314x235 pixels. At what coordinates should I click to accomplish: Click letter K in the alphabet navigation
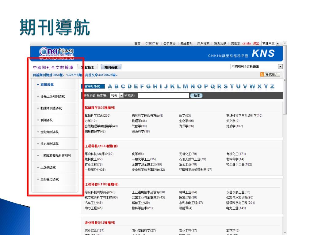(x=172, y=86)
